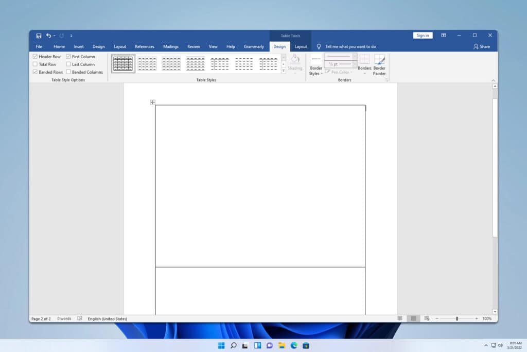Open the spelling check status icon
The height and width of the screenshot is (352, 527).
tap(80, 318)
